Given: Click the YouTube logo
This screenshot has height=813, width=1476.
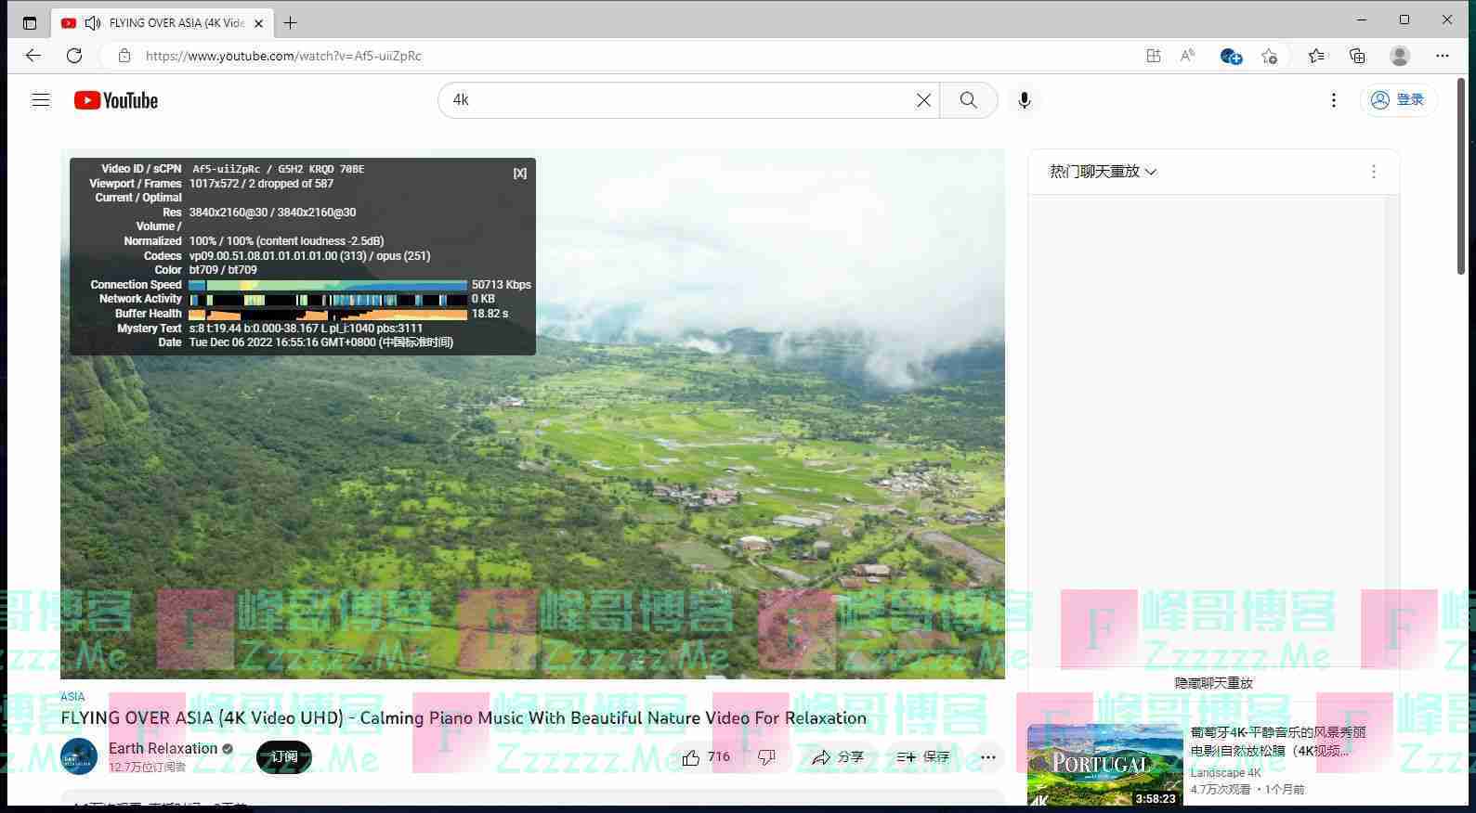Looking at the screenshot, I should (x=116, y=100).
